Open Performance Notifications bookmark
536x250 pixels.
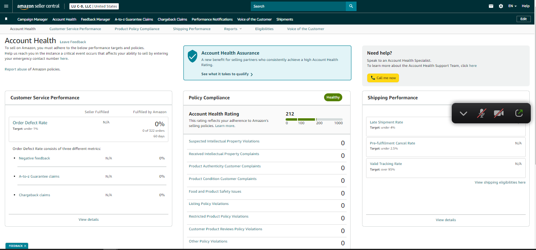pos(212,19)
